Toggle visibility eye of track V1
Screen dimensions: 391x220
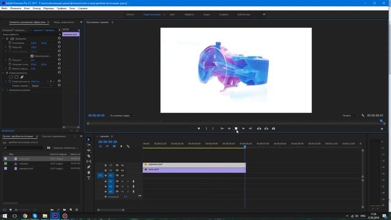pyautogui.click(x=122, y=175)
